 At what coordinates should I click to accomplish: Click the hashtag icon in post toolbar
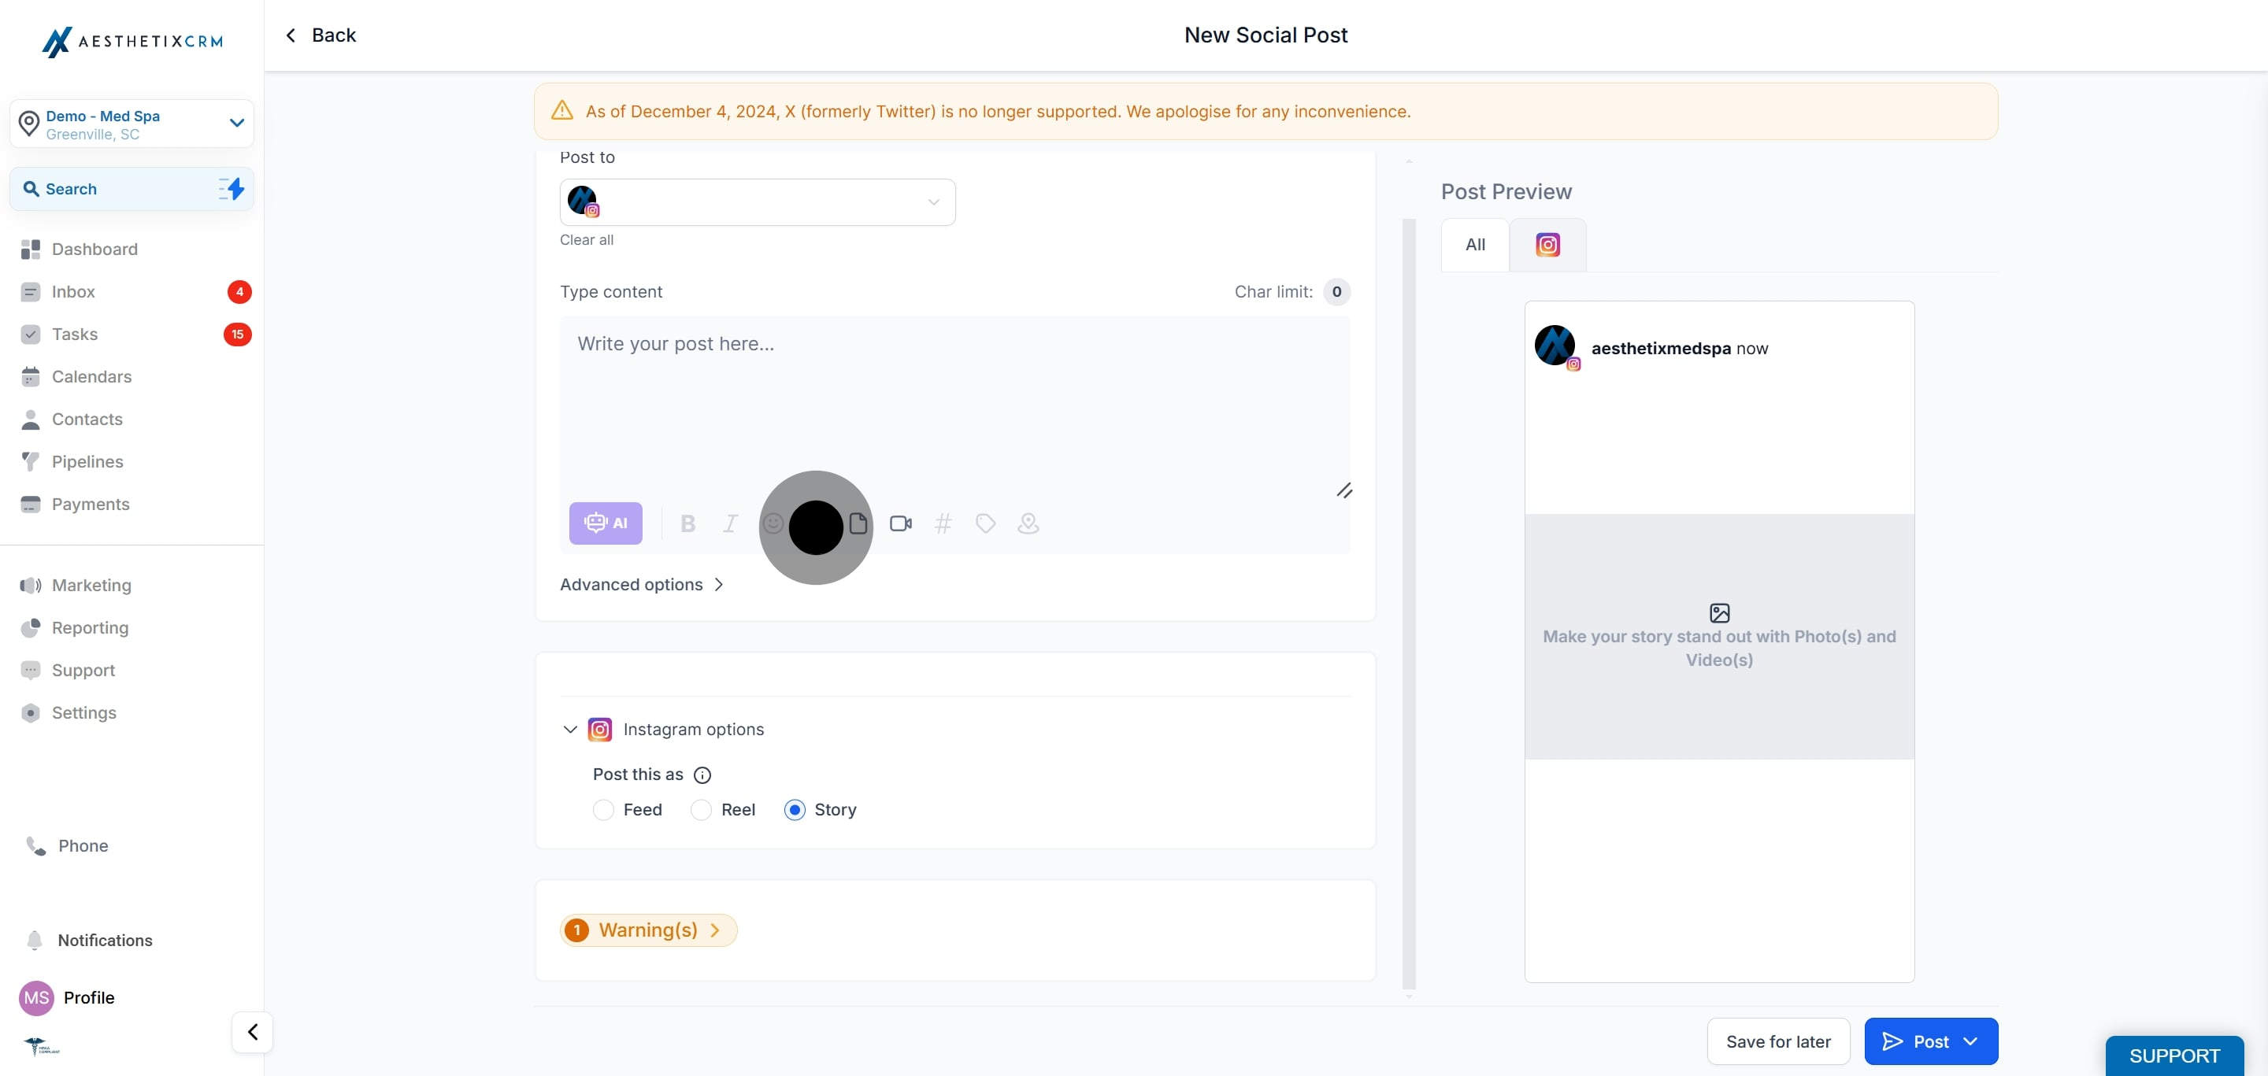click(943, 523)
